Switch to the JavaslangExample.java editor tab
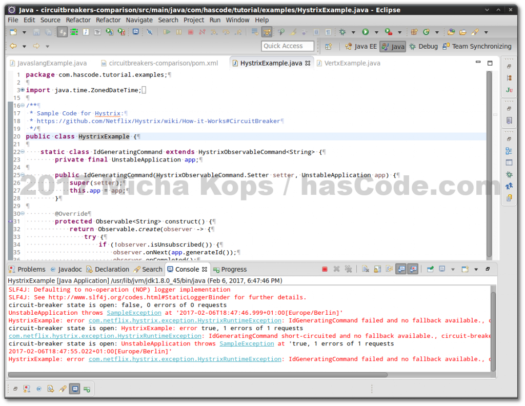The height and width of the screenshot is (406, 525). 49,63
